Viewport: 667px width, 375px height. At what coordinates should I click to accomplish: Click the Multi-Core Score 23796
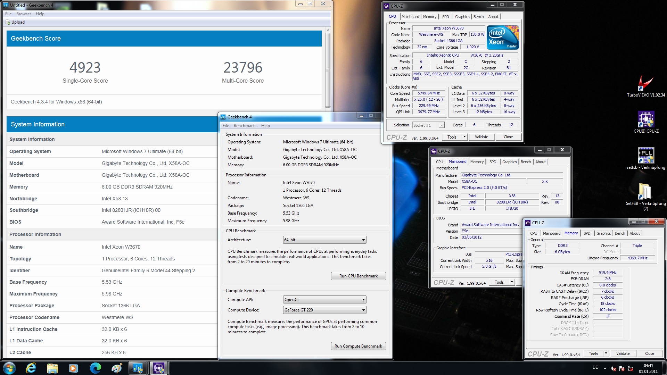(243, 68)
